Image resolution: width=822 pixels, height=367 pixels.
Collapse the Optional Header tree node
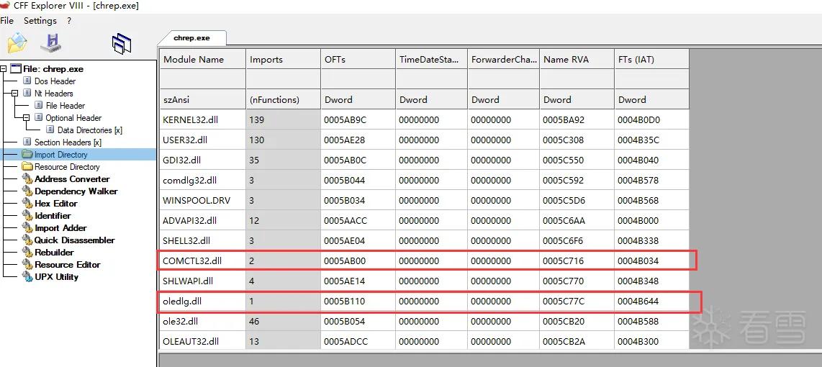coord(26,117)
